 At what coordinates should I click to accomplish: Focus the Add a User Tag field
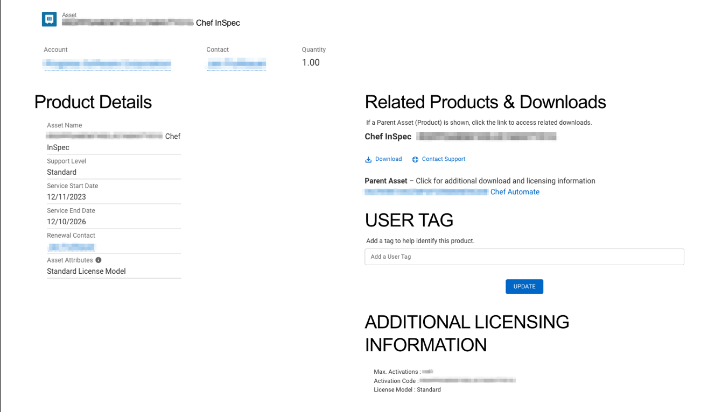point(524,257)
